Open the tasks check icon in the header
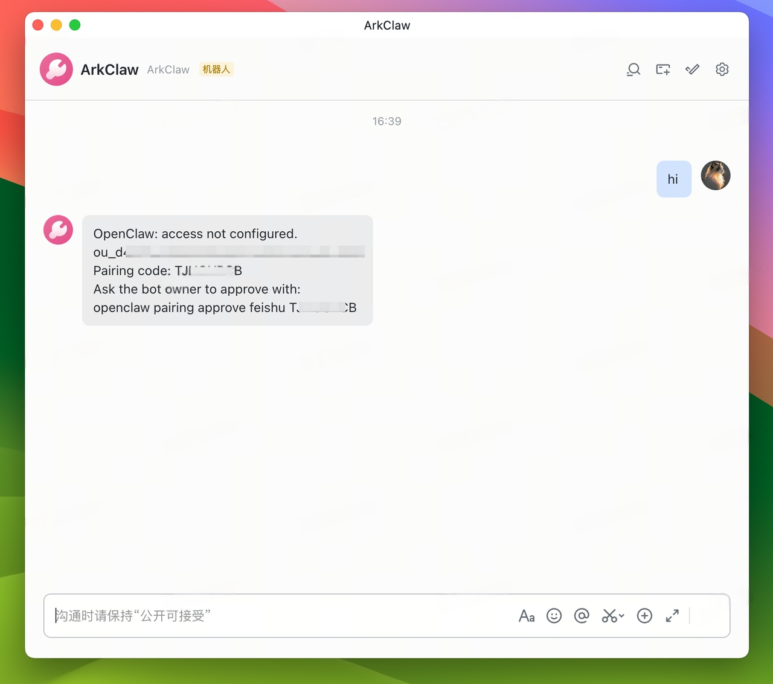The image size is (773, 684). pos(692,69)
